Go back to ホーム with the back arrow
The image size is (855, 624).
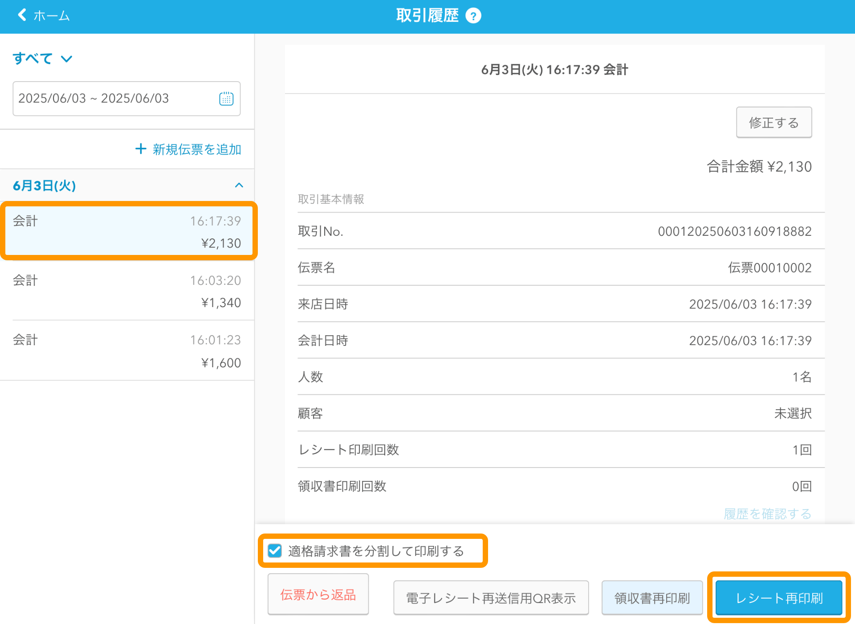click(43, 16)
